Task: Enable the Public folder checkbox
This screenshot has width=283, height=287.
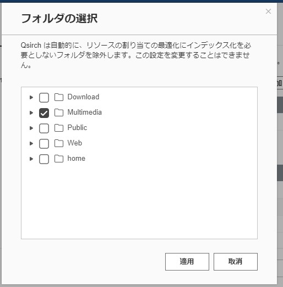Action: (x=44, y=128)
